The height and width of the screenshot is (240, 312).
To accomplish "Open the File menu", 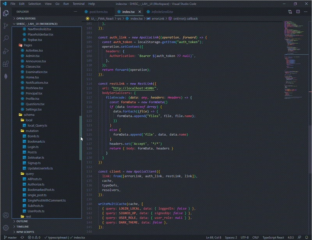I will pyautogui.click(x=13, y=4).
